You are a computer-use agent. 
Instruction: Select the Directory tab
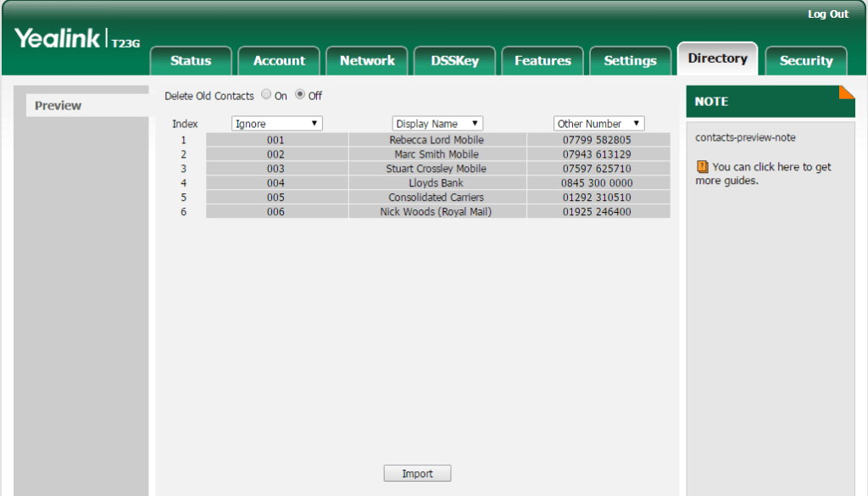[717, 59]
